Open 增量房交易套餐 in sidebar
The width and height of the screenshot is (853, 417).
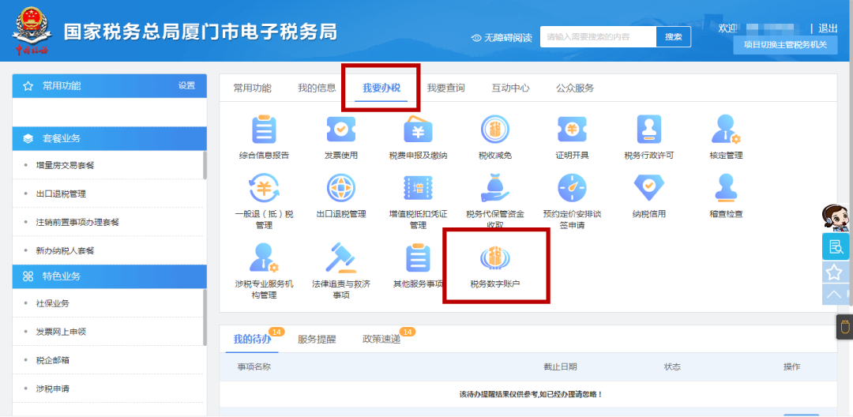pyautogui.click(x=65, y=165)
